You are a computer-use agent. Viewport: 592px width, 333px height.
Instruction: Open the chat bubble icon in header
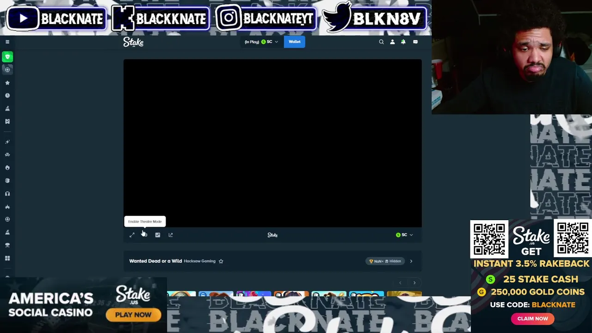point(415,42)
